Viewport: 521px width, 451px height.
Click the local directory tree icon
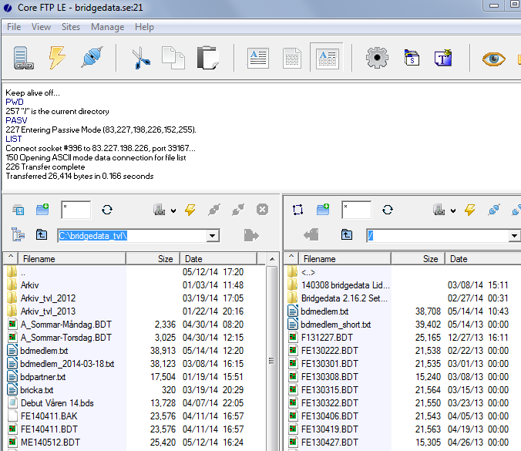(x=18, y=234)
